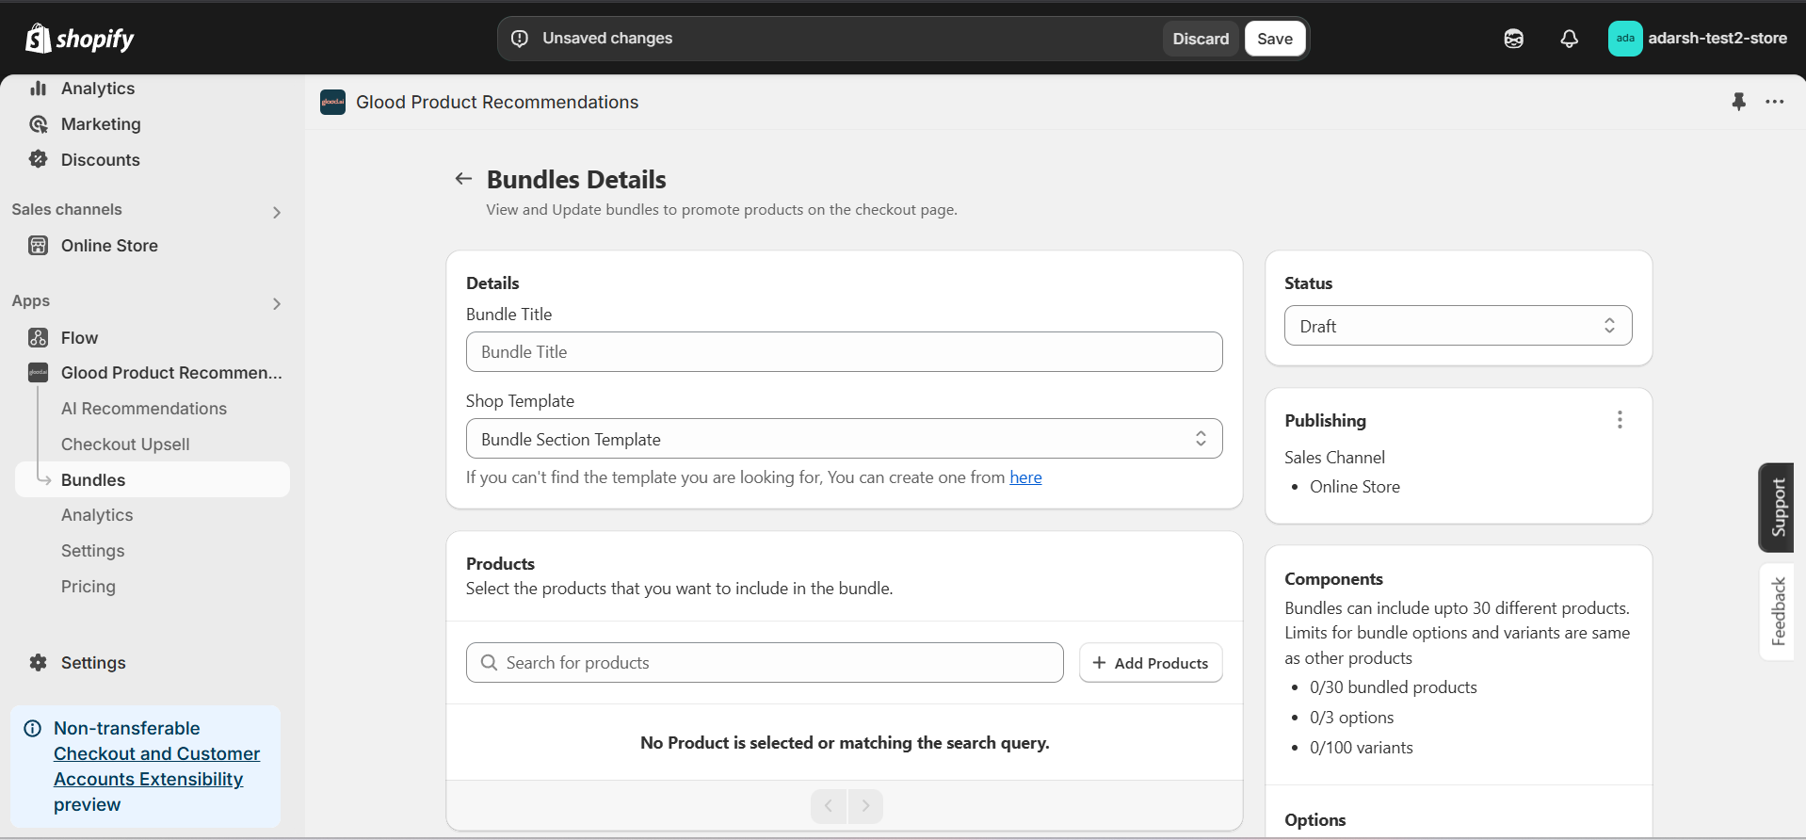The width and height of the screenshot is (1806, 840).
Task: Click the Marketing target icon
Action: click(x=38, y=124)
